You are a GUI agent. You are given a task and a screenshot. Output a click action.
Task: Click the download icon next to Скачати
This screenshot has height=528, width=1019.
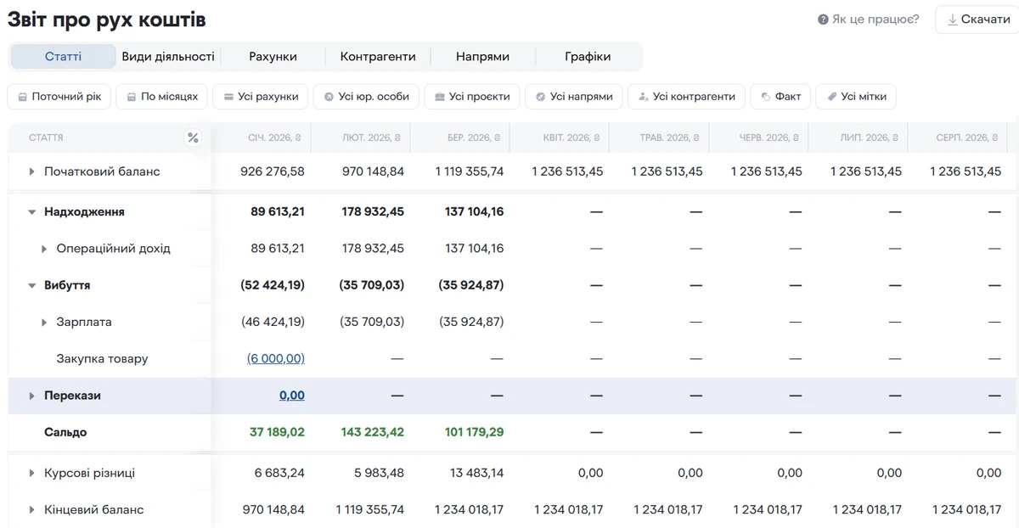tap(952, 20)
